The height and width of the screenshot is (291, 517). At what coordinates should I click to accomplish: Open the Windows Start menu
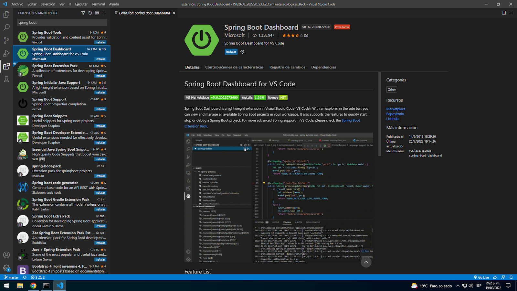(6, 286)
